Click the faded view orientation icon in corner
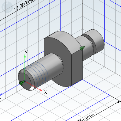 (7, 7)
